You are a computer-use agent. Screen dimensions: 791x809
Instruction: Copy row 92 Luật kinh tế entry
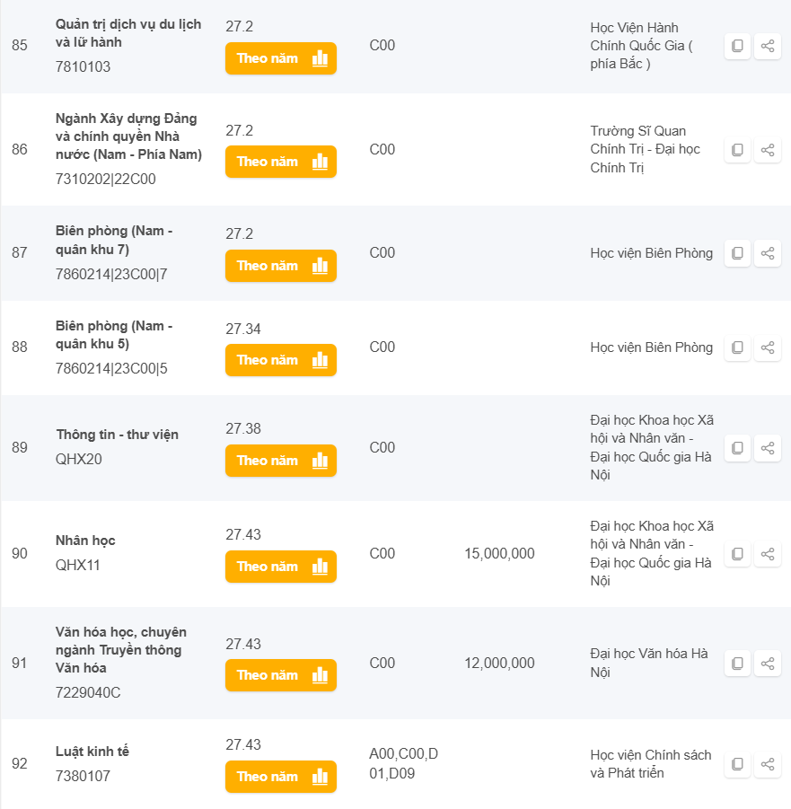click(x=737, y=764)
